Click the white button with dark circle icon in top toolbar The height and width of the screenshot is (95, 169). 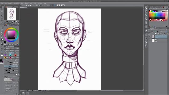(59, 5)
